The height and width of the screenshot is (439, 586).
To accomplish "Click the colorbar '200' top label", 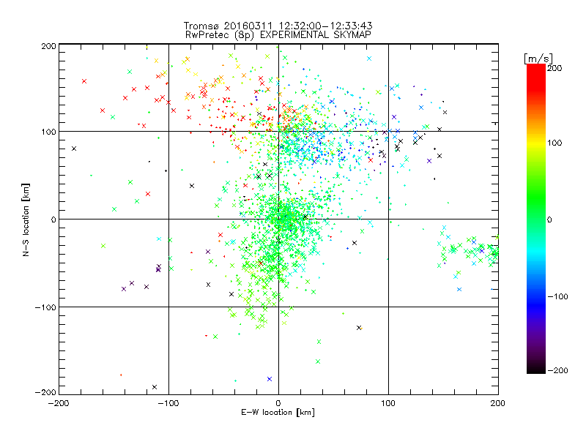I will (555, 68).
